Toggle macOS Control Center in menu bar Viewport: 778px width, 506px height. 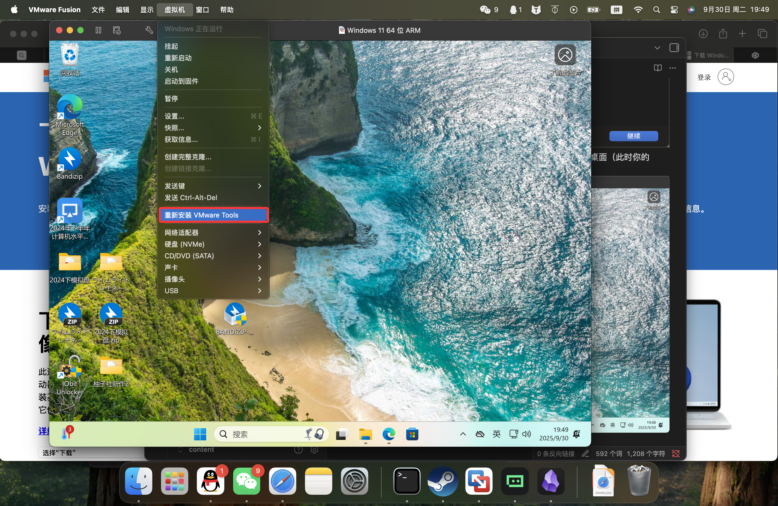[674, 10]
